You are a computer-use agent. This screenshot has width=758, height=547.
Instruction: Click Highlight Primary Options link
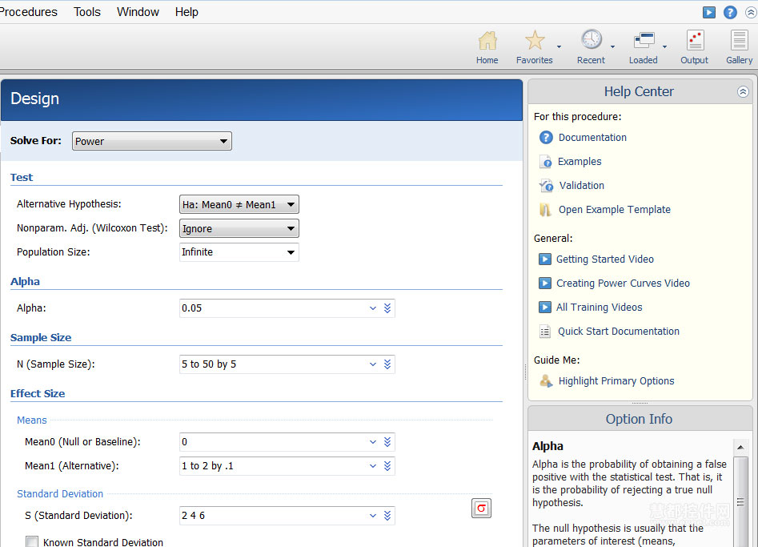(x=616, y=381)
